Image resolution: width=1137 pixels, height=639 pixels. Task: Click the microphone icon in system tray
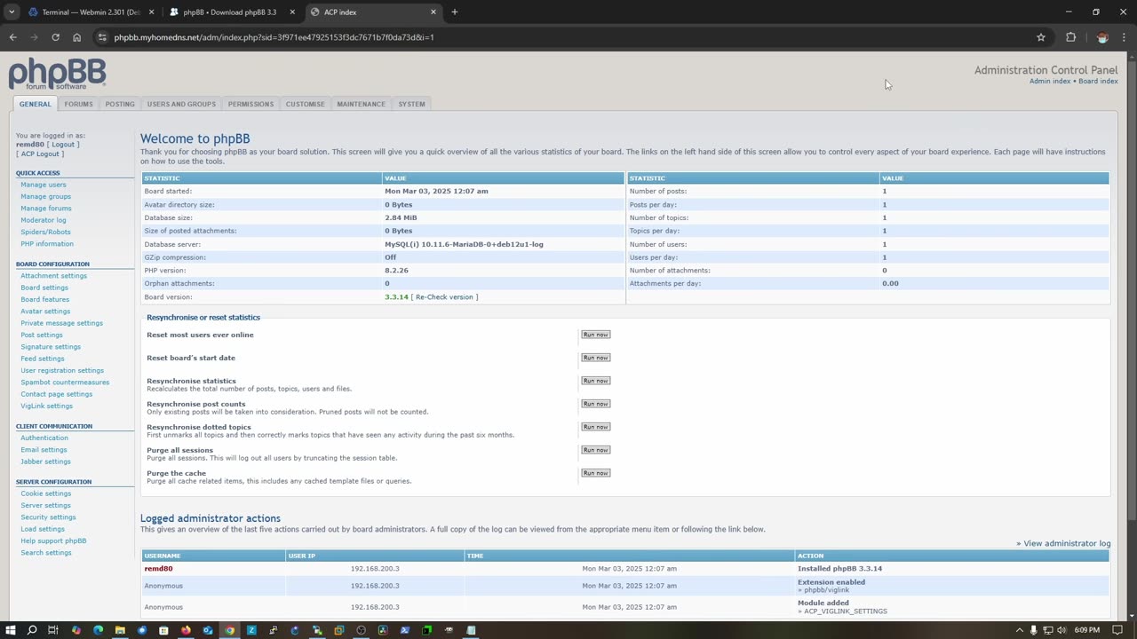[x=1033, y=630]
